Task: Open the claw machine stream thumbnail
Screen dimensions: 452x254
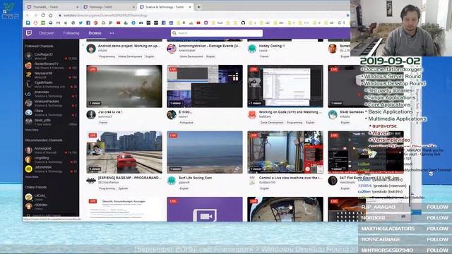Action: click(x=285, y=152)
